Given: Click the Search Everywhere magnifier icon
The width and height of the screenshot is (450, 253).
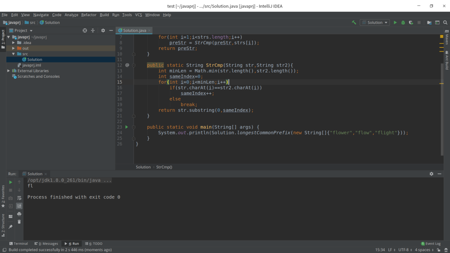Looking at the screenshot, I should point(445,22).
